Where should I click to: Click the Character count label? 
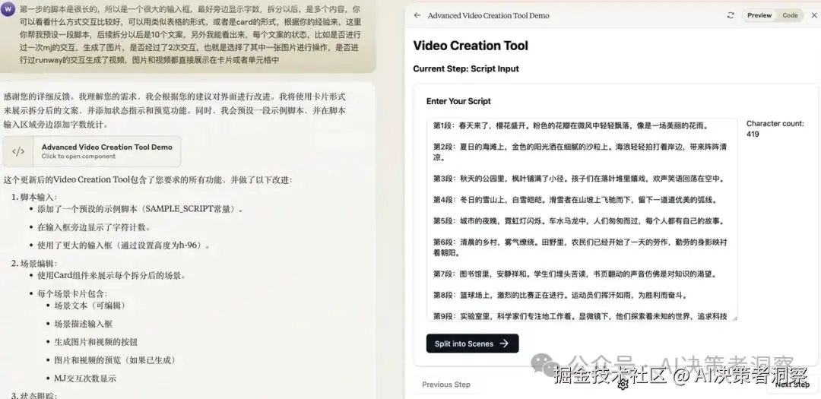(775, 124)
